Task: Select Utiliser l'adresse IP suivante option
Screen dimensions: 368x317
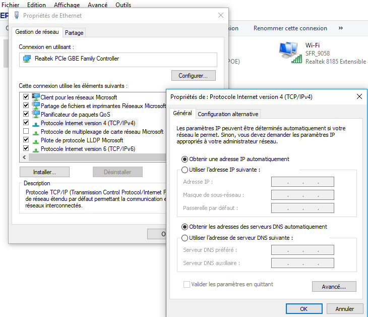Action: click(x=185, y=170)
